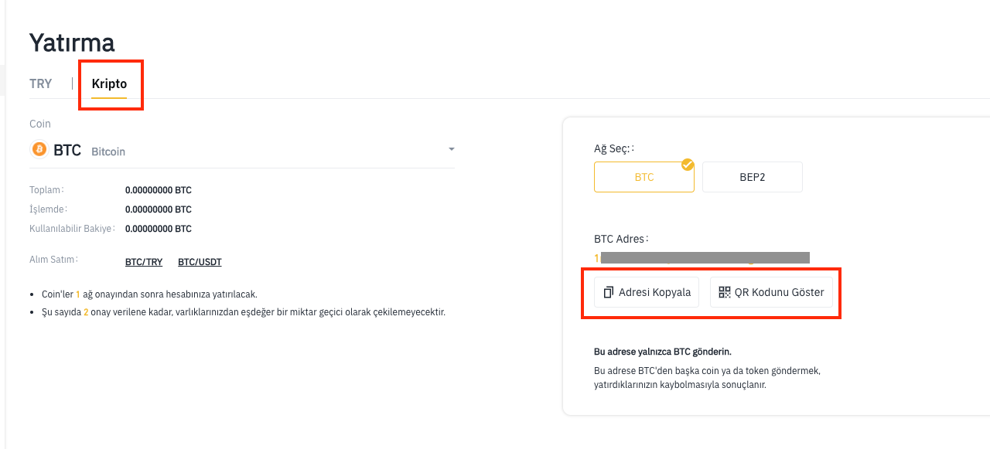Click the Kullanılabilir Bakiye balance value
The height and width of the screenshot is (449, 990).
(x=159, y=229)
